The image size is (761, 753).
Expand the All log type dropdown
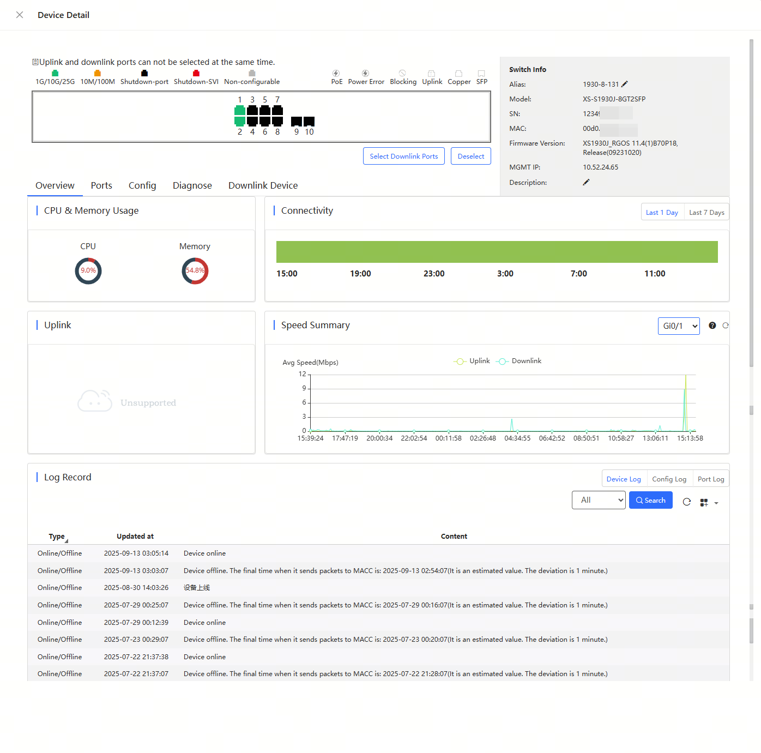pos(598,500)
